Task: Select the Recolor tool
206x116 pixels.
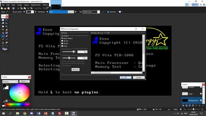Action: [x=6, y=43]
